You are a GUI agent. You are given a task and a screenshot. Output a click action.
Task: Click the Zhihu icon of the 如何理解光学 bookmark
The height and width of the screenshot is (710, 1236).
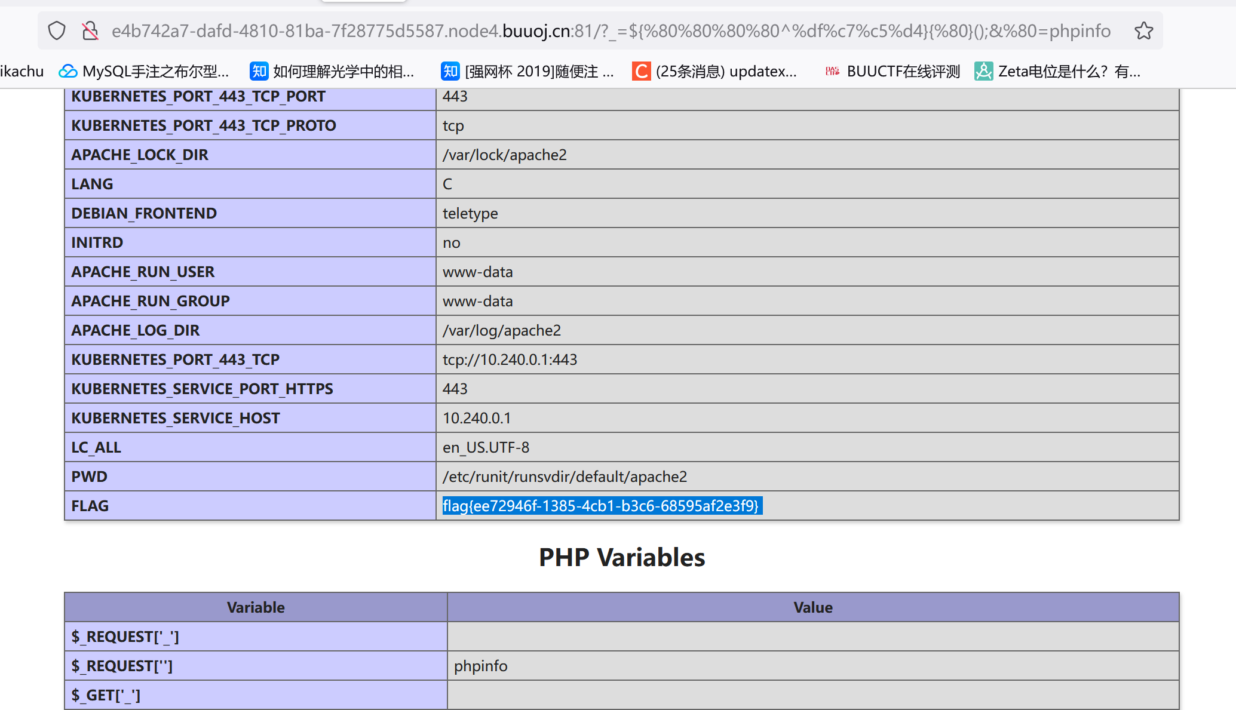259,72
